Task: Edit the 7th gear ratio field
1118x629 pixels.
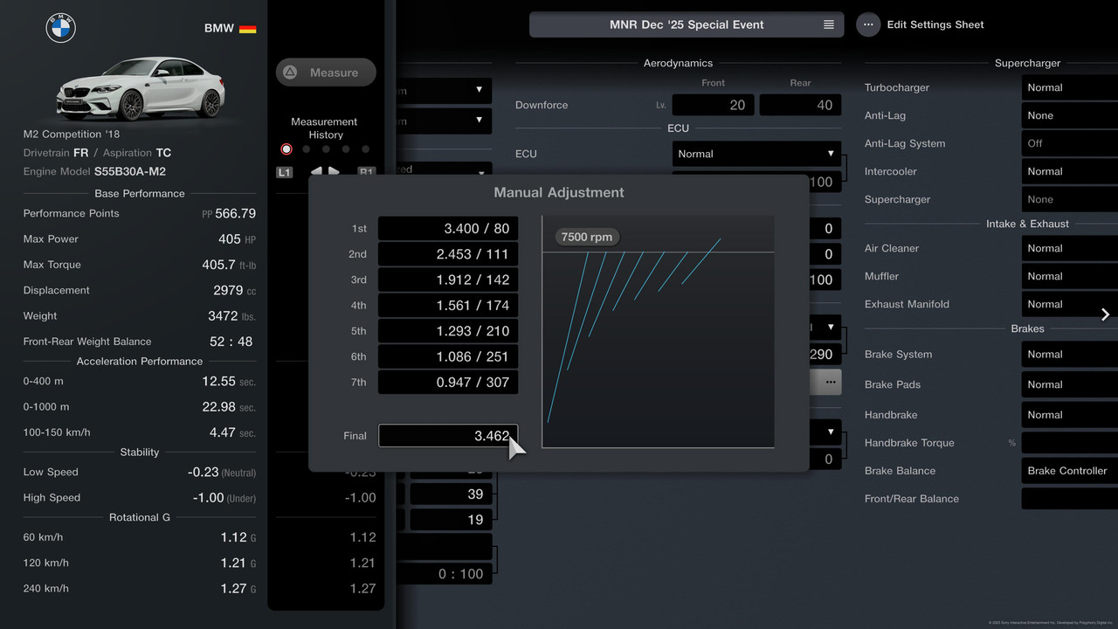Action: (x=448, y=382)
